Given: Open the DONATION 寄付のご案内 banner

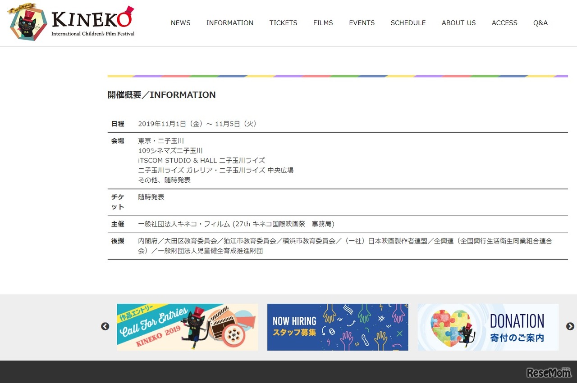Looking at the screenshot, I should point(488,327).
